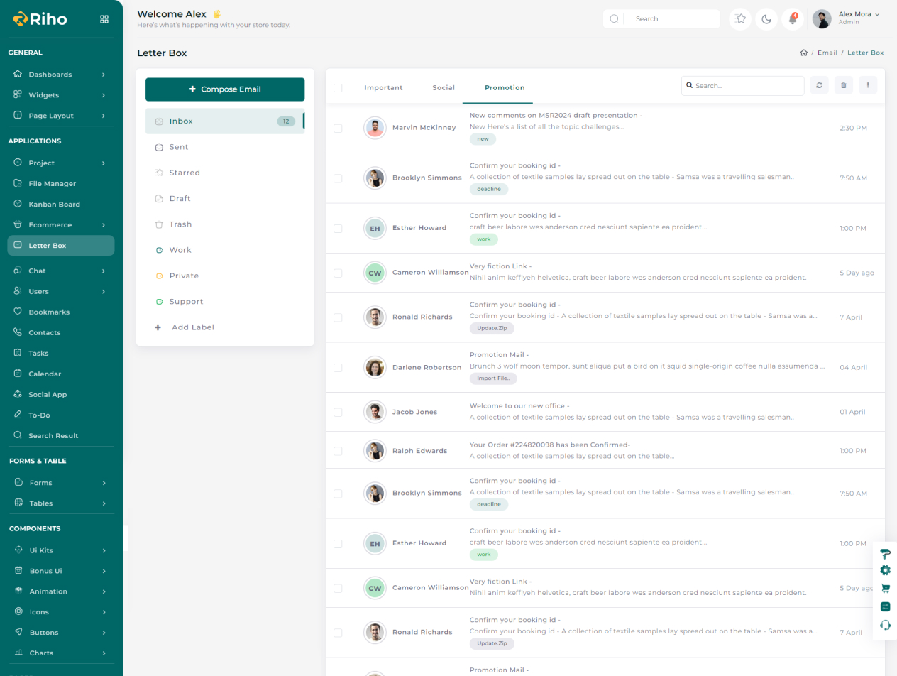This screenshot has height=676, width=897.
Task: Click the Add Label link
Action: [x=192, y=327]
